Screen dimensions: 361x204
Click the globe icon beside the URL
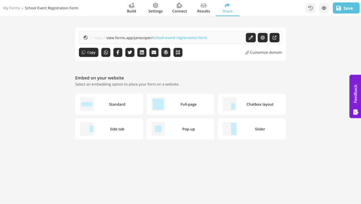click(x=86, y=38)
